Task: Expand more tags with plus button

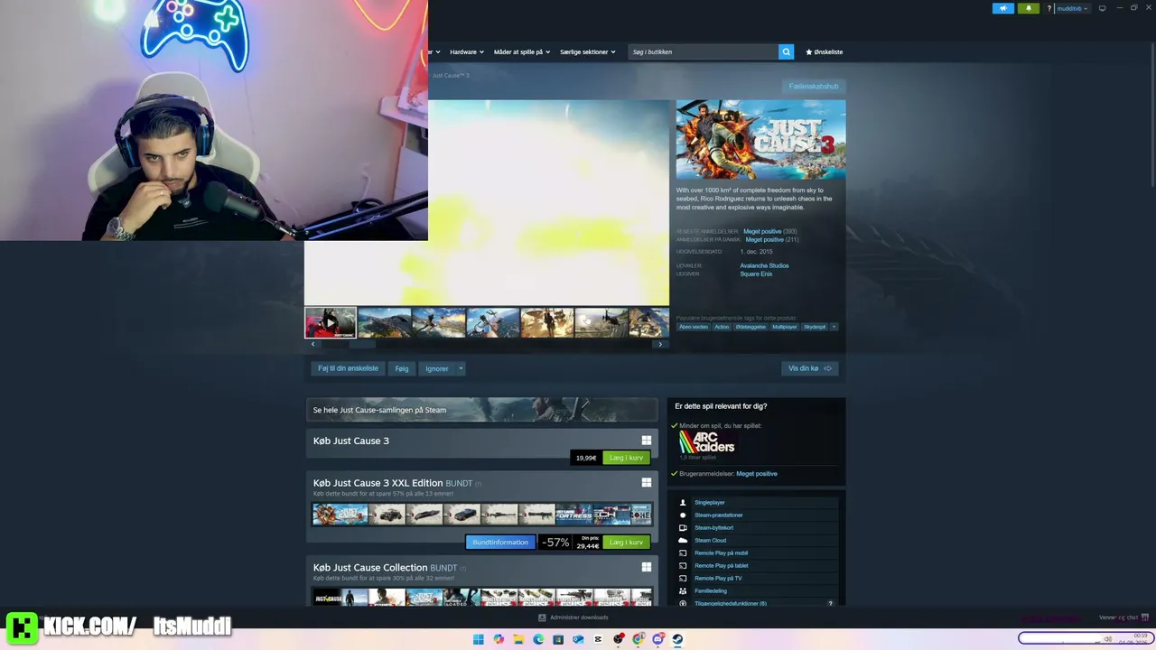Action: pyautogui.click(x=834, y=327)
